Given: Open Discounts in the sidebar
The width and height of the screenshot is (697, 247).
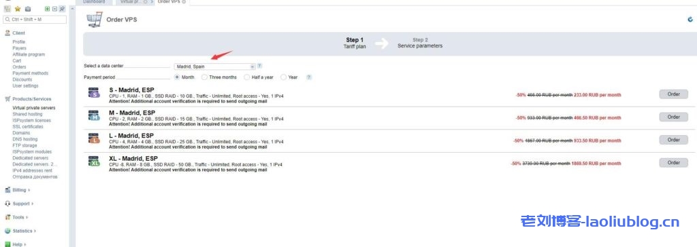Looking at the screenshot, I should [22, 79].
